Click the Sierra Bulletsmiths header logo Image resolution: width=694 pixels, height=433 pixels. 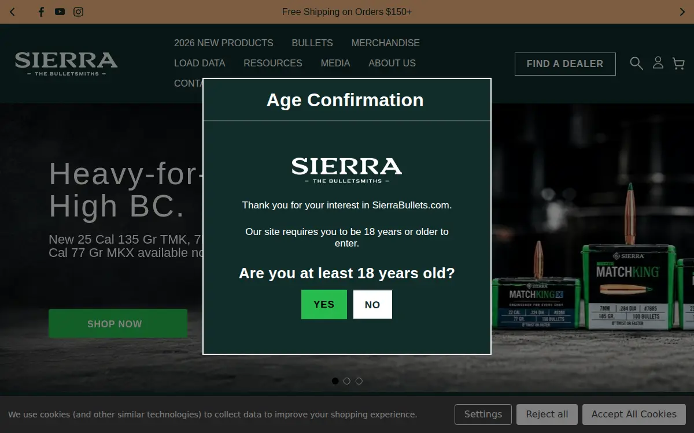(x=66, y=64)
